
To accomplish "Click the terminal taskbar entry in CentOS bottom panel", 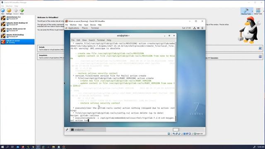I will pyautogui.click(x=88, y=130).
